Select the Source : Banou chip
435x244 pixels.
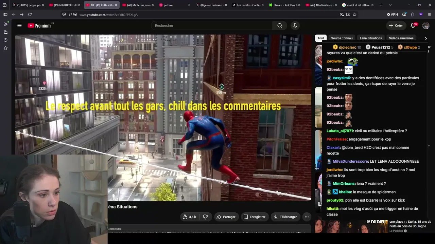click(x=342, y=38)
